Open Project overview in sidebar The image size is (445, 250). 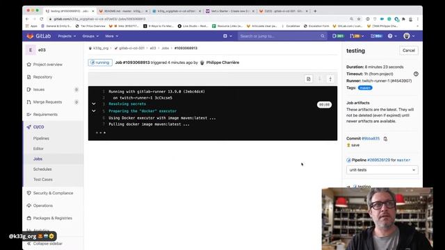[47, 65]
